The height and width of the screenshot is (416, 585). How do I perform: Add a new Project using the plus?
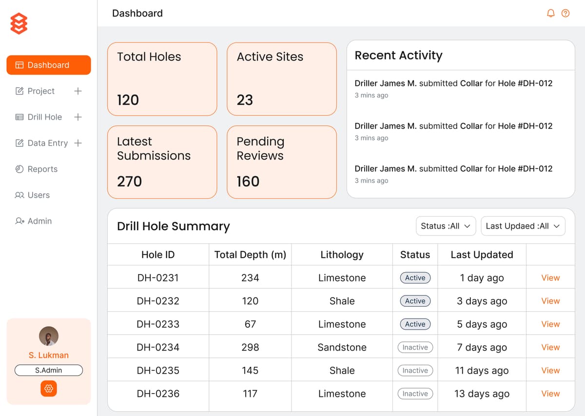click(78, 91)
